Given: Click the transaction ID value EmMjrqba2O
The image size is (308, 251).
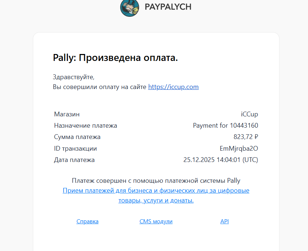Looking at the screenshot, I should click(239, 148).
